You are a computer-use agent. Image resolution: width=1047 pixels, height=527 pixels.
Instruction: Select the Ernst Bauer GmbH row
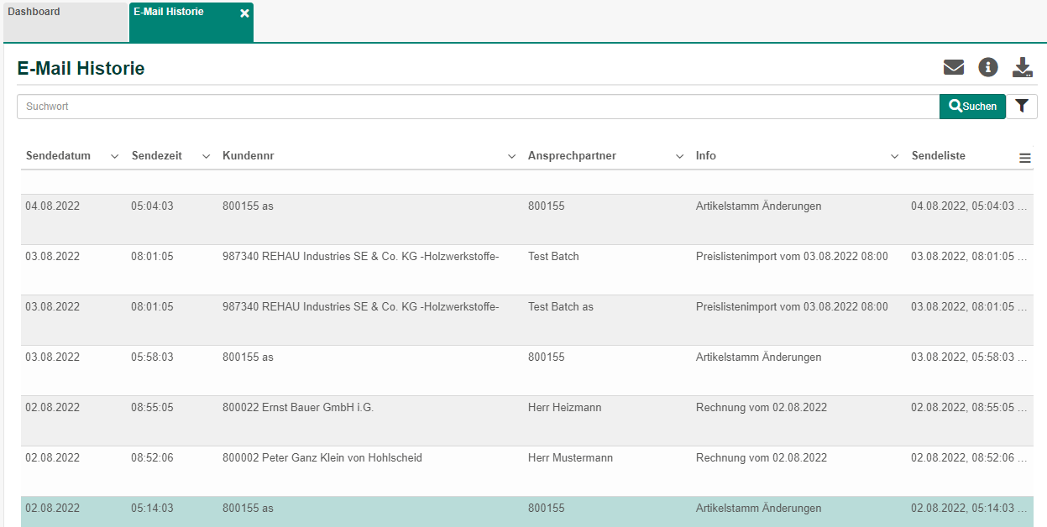[x=297, y=408]
